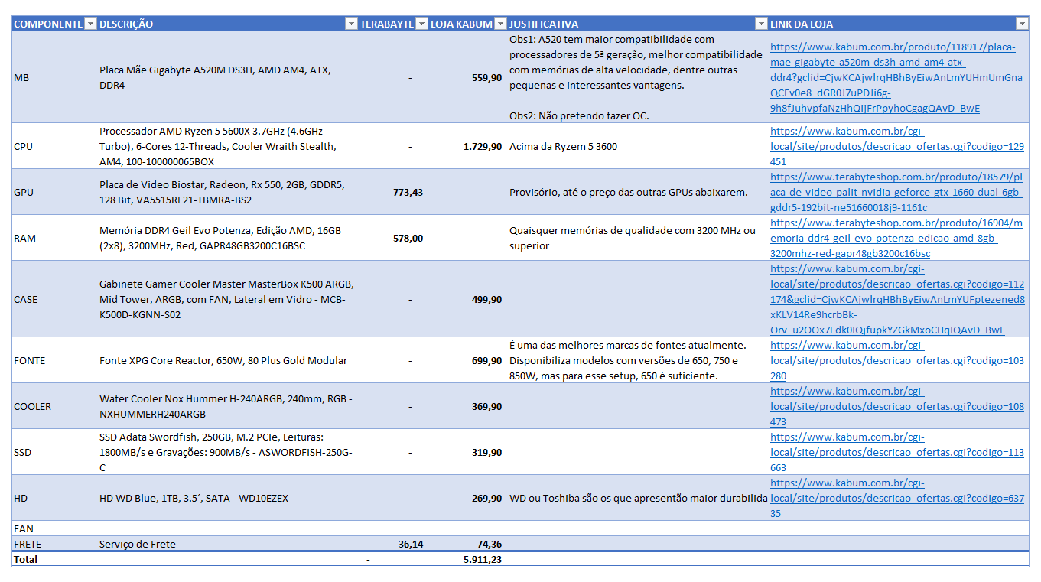Viewport: 1041px width, 582px height.
Task: Select the Total label cell
Action: (x=55, y=559)
